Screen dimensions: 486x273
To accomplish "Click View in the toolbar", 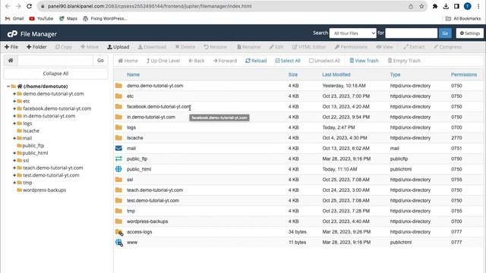I will [384, 47].
